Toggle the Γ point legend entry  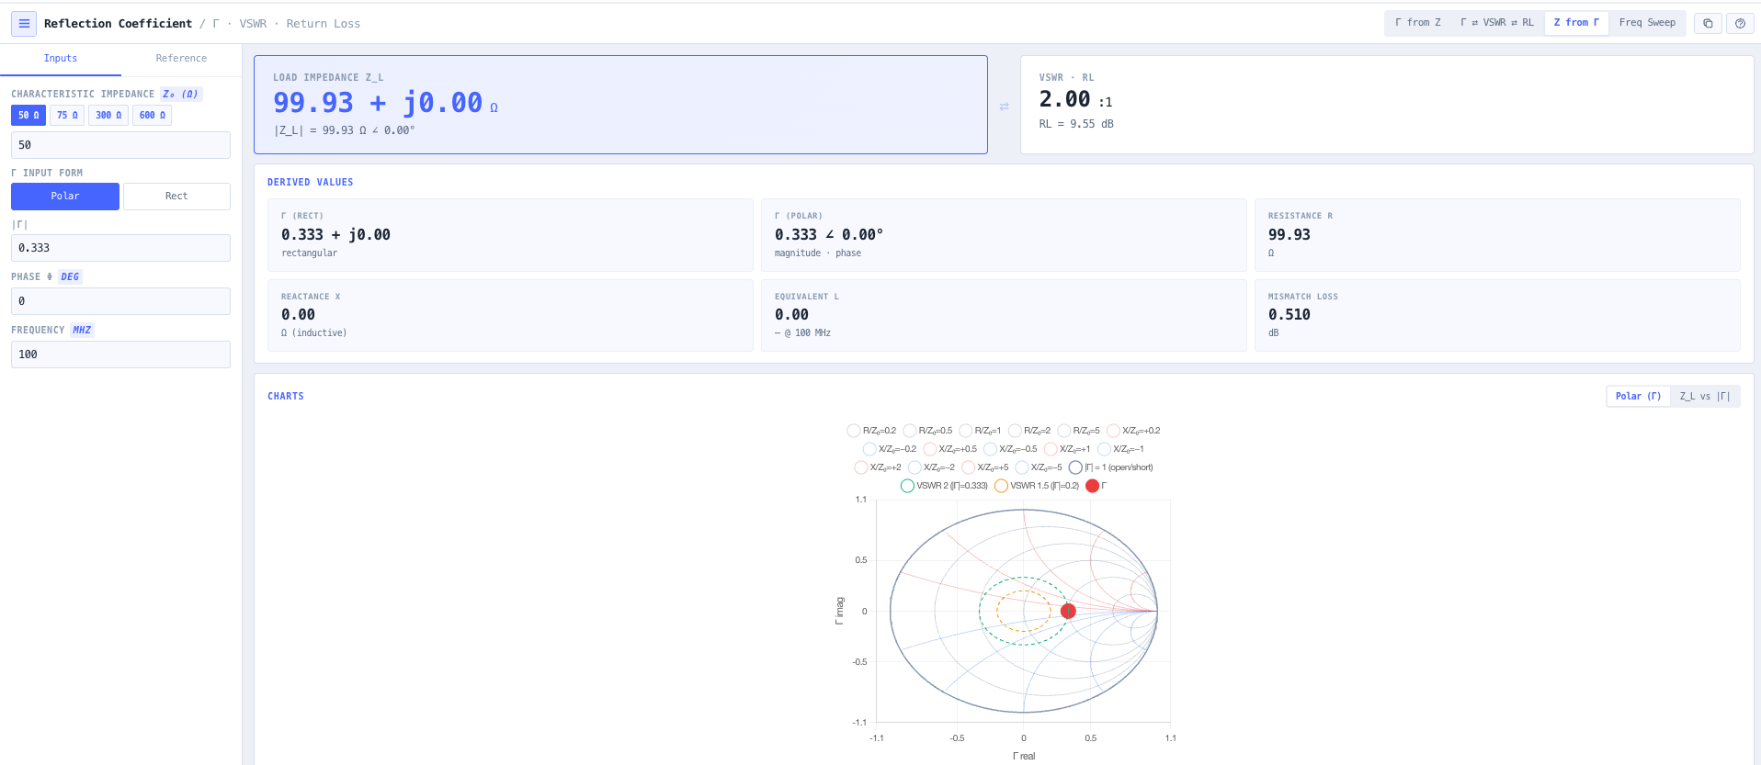coord(1096,486)
